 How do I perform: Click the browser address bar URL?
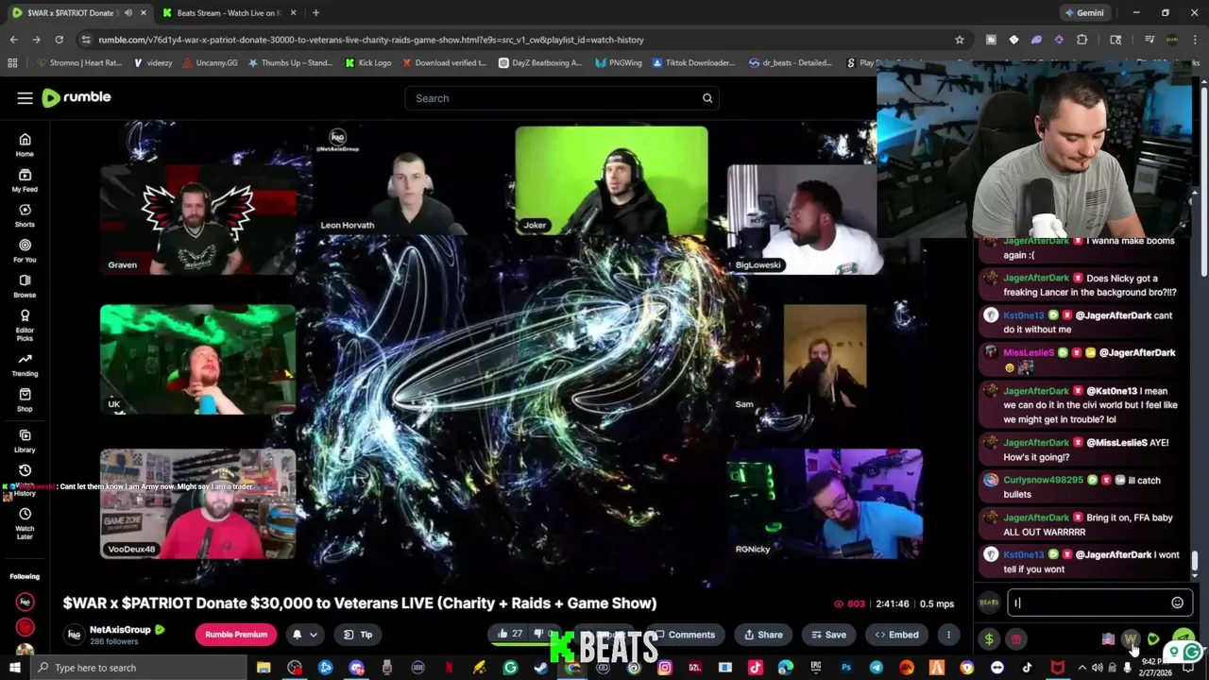coord(371,40)
